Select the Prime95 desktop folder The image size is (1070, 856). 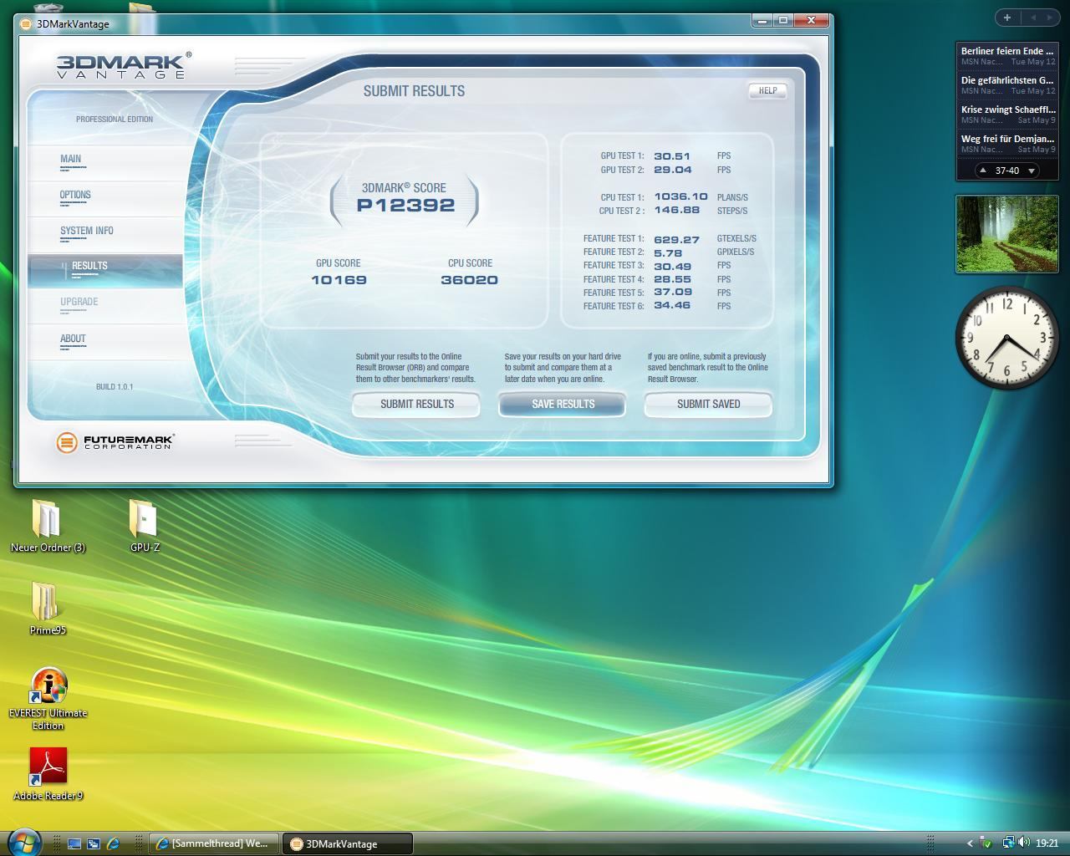point(48,609)
